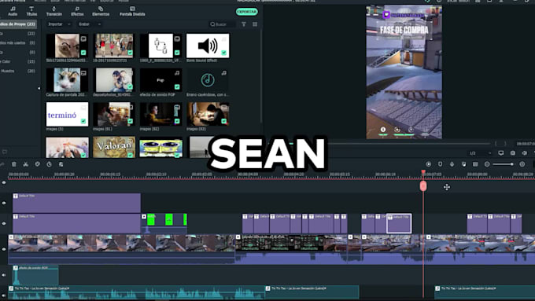Select the music note audio clip thumbnail
Screen dimensions: 535x301
[x=208, y=80]
